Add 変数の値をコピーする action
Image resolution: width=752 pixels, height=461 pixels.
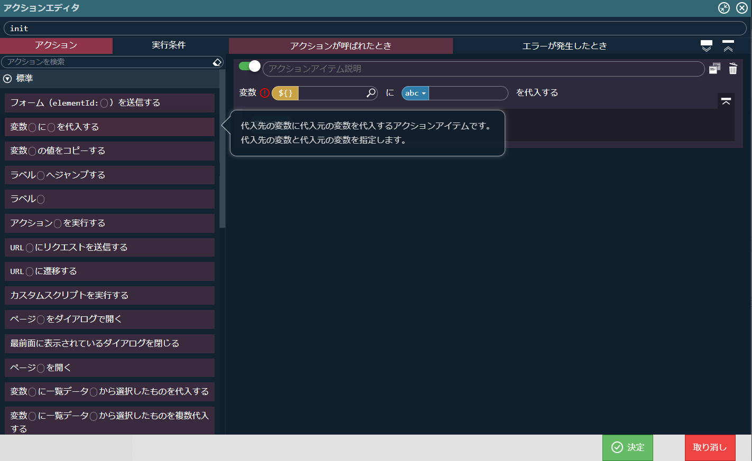click(x=109, y=151)
